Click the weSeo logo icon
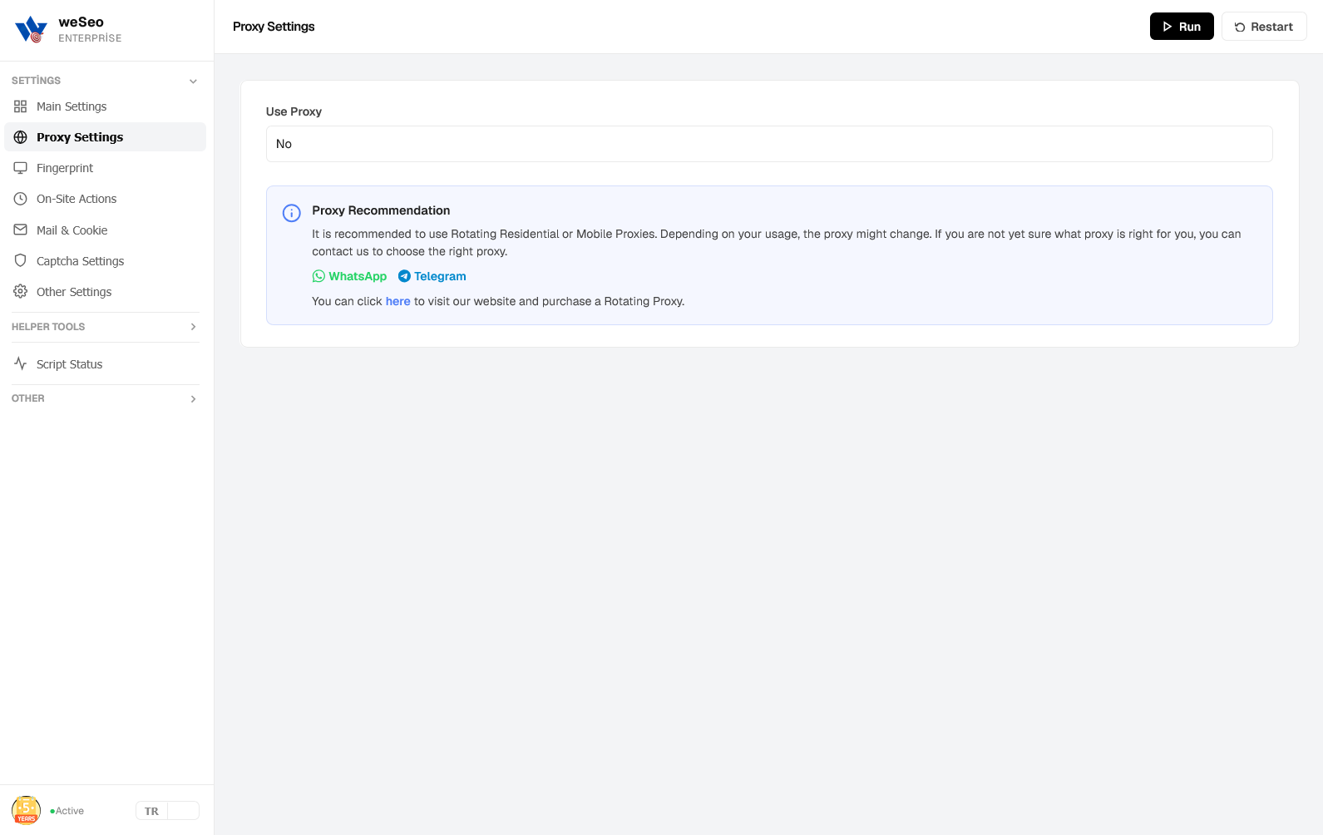Viewport: 1323px width, 835px height. point(32,29)
